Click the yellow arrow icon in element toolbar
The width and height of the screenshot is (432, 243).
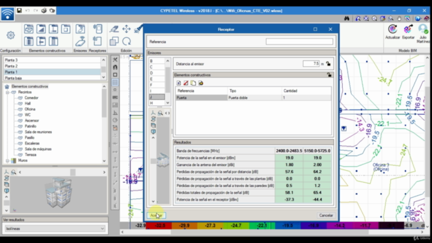(201, 83)
